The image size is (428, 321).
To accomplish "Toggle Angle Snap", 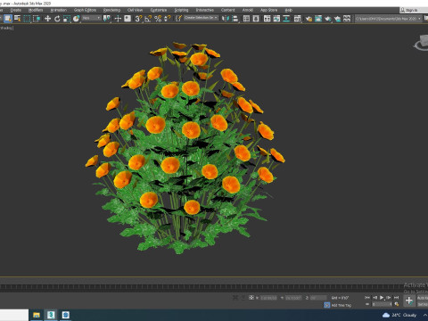I will point(148,19).
